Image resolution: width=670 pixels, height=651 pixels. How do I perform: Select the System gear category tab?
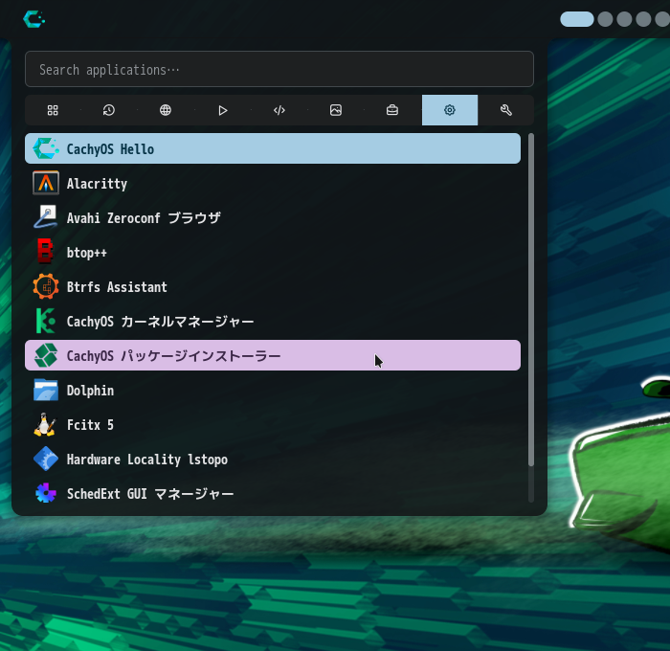[450, 110]
